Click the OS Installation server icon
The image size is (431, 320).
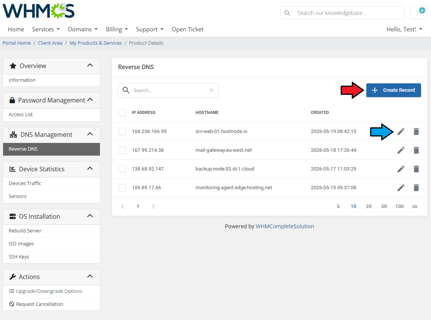point(13,216)
